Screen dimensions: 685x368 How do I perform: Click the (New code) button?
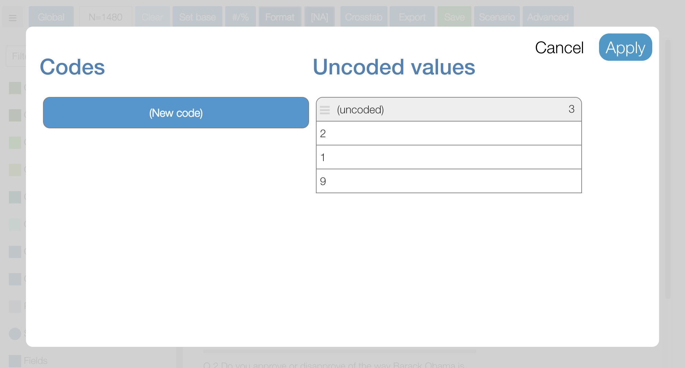point(176,113)
